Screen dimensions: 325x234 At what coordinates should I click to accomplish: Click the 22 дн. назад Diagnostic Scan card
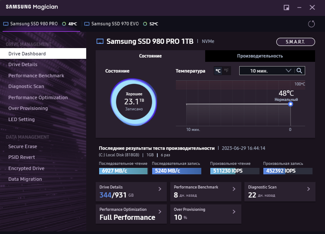280,191
